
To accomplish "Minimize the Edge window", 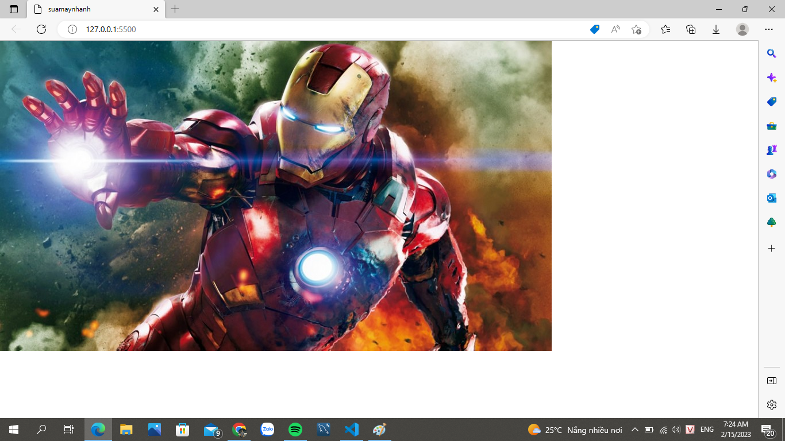I will point(719,9).
